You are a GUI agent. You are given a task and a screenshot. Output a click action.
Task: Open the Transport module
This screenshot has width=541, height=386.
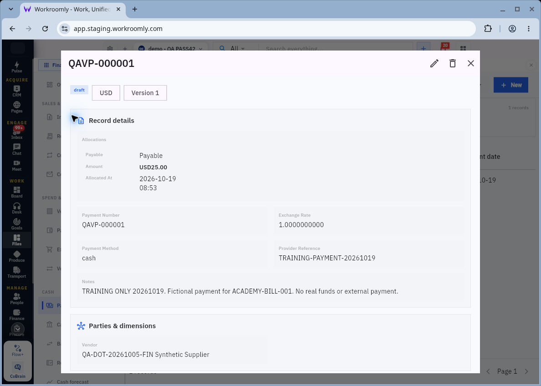[x=16, y=272]
